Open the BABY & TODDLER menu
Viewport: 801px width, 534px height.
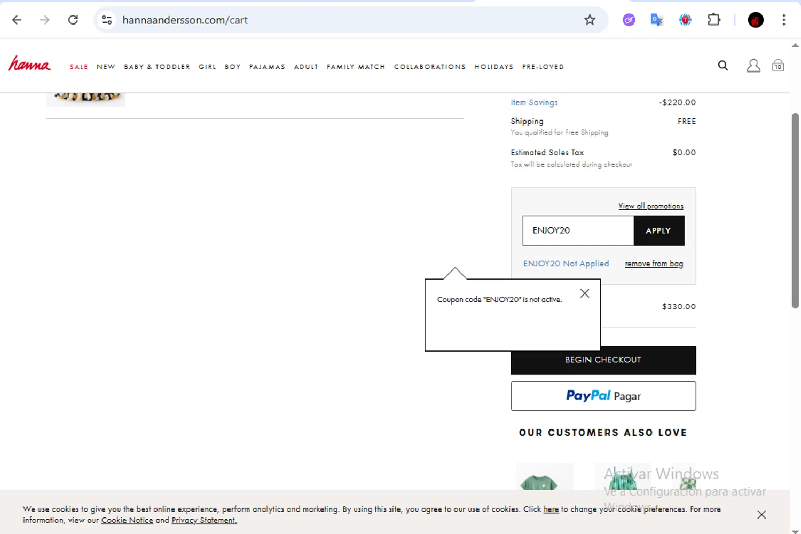pyautogui.click(x=157, y=67)
